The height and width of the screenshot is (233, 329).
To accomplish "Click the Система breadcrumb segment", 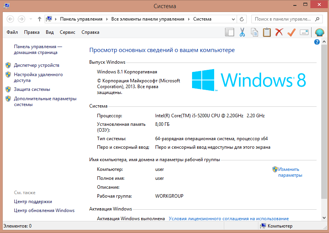I will [202, 19].
